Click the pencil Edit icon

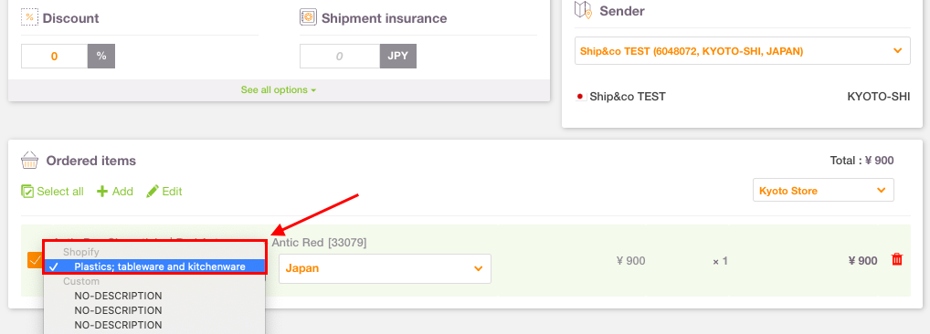[153, 192]
